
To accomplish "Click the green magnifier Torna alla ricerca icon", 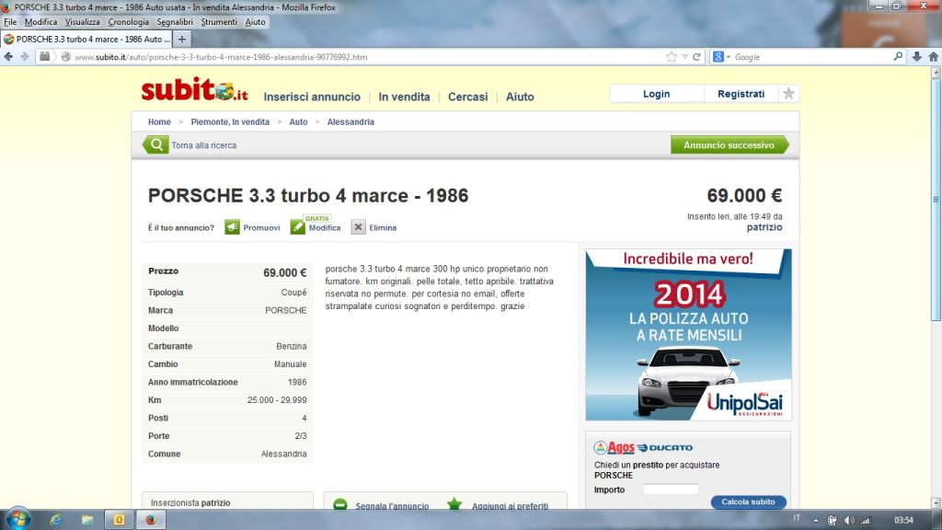I will (x=155, y=144).
